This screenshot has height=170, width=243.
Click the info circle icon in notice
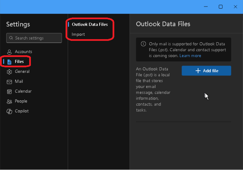pos(143,44)
